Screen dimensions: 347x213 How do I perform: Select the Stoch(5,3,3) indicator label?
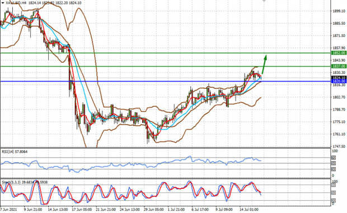coord(24,182)
